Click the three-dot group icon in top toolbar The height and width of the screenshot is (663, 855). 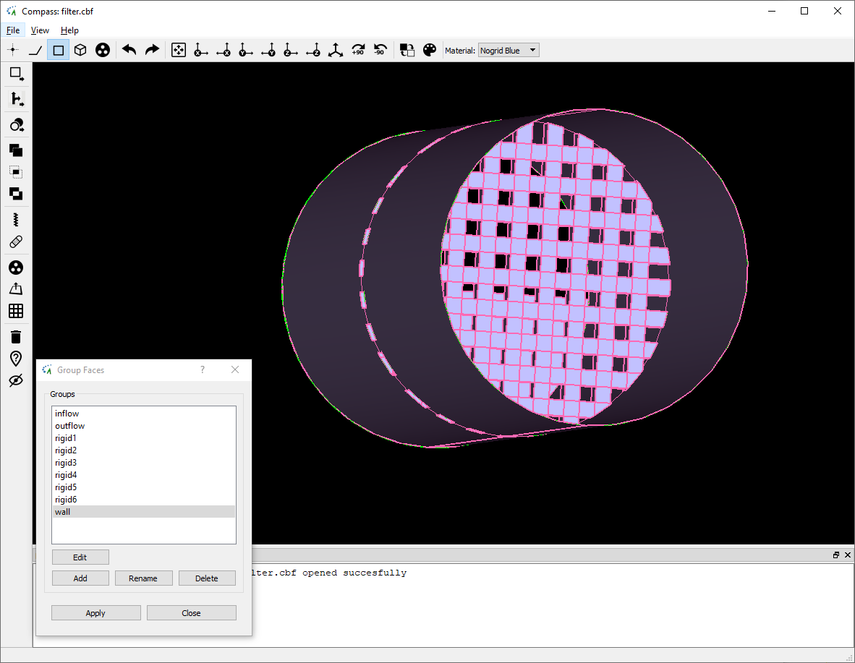coord(103,50)
